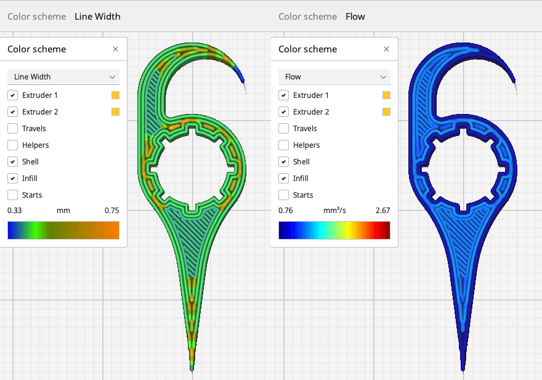Enable Travels checkbox in Line Width panel
Screen dimensions: 542x380
click(x=12, y=129)
